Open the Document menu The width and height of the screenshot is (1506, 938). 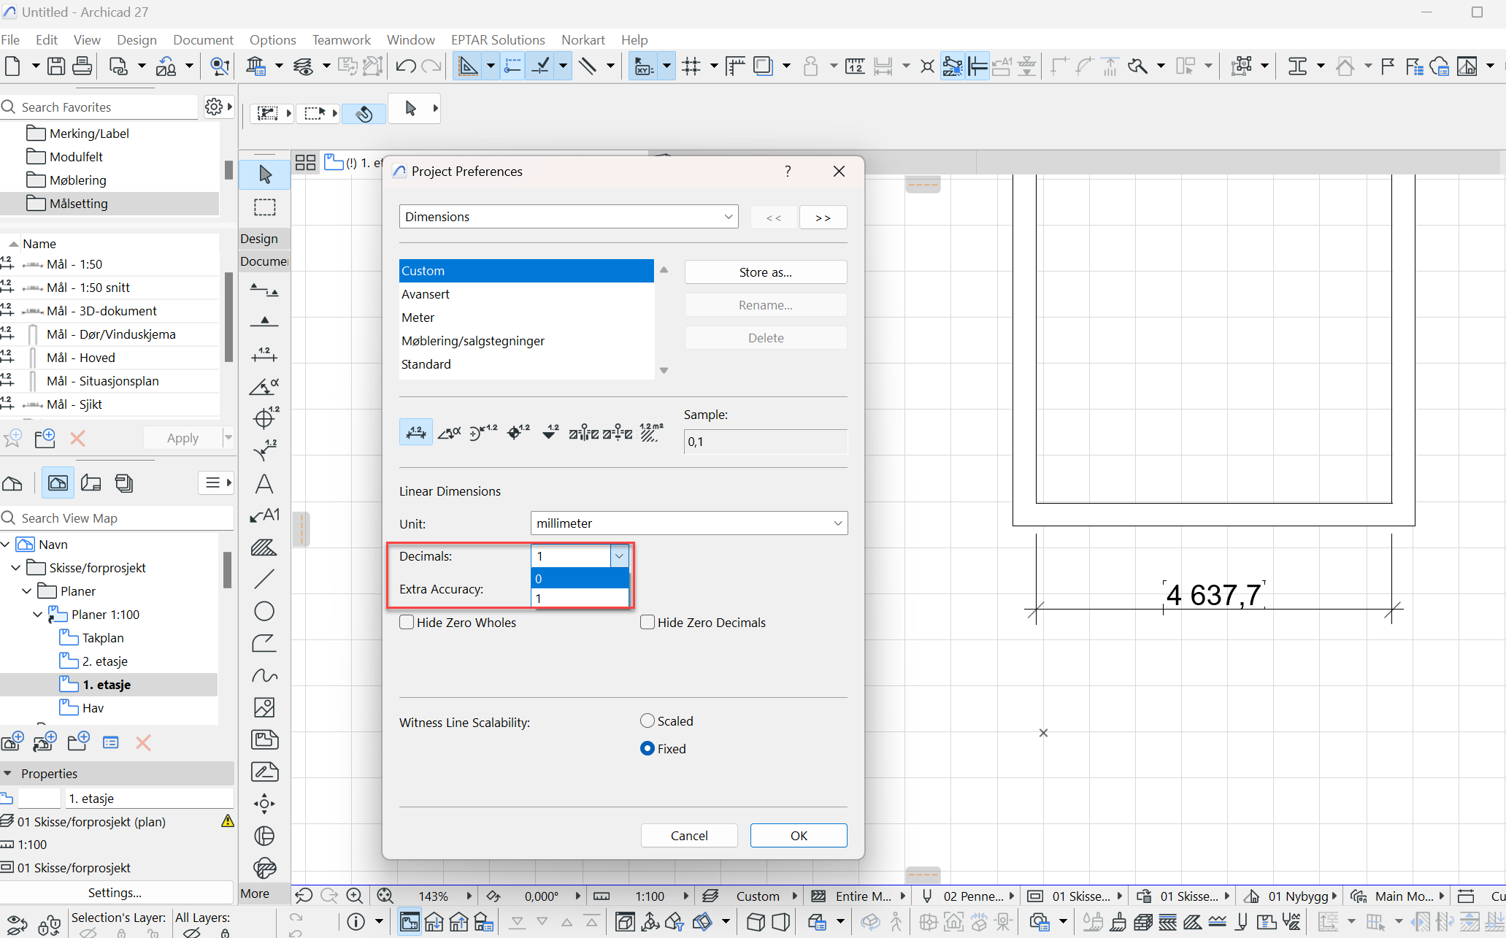(203, 40)
